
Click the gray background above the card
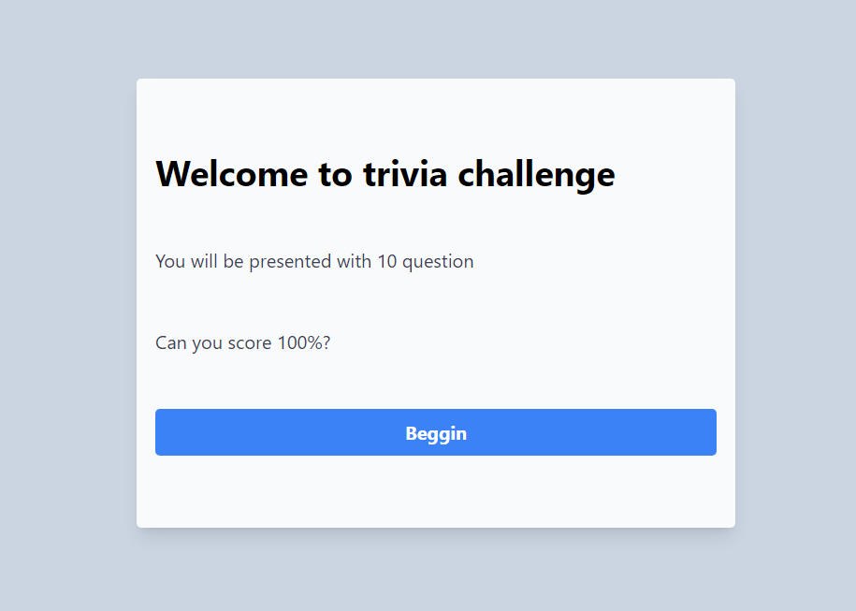pyautogui.click(x=428, y=37)
